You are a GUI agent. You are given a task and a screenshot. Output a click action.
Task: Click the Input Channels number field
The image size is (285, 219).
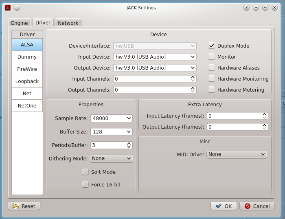(151, 79)
